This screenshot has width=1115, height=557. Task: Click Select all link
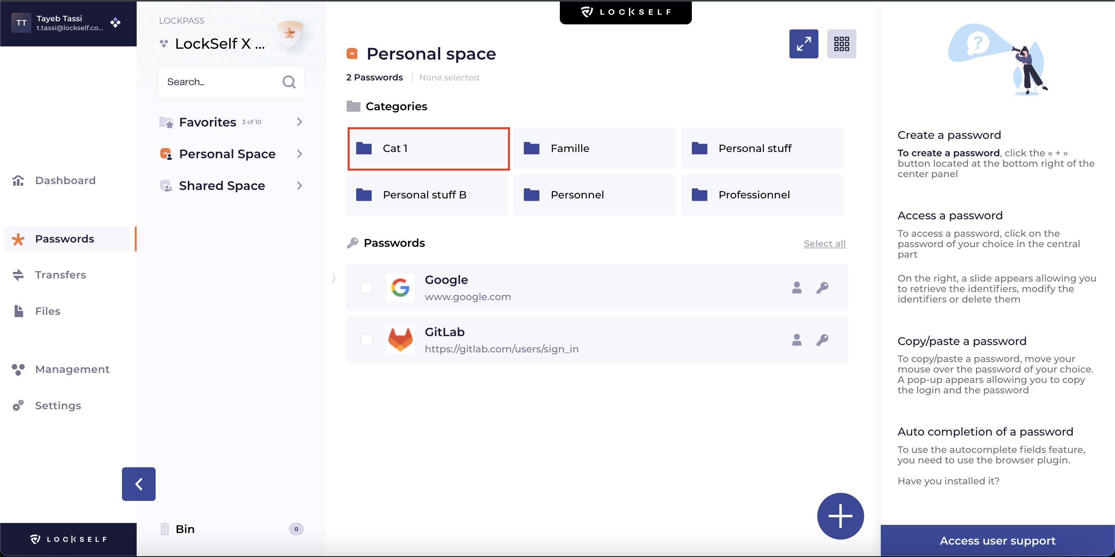point(824,243)
